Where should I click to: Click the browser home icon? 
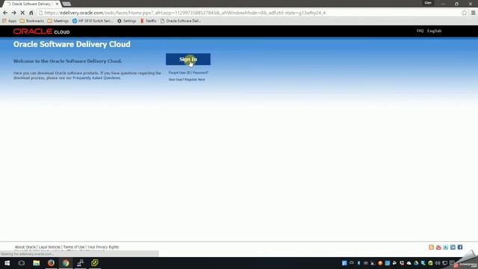[31, 13]
